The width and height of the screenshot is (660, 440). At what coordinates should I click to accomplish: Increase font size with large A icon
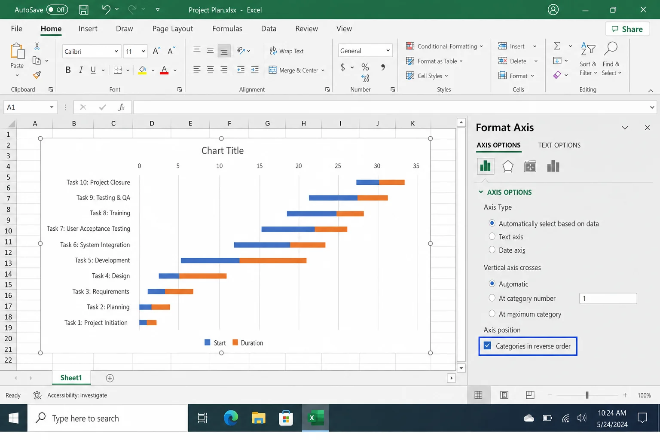tap(156, 51)
